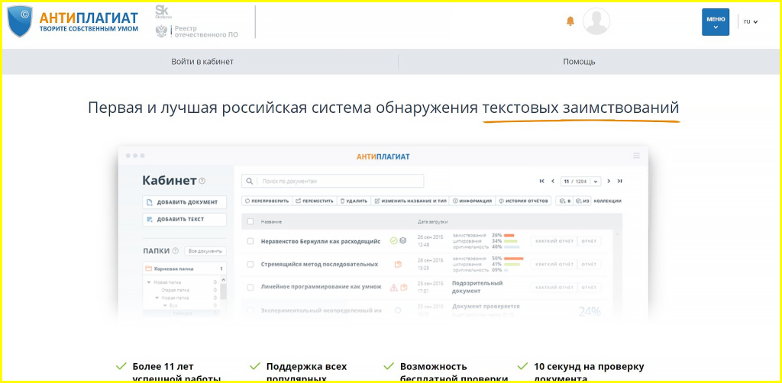Go to previous page arrow
This screenshot has height=383, width=782.
click(x=553, y=182)
